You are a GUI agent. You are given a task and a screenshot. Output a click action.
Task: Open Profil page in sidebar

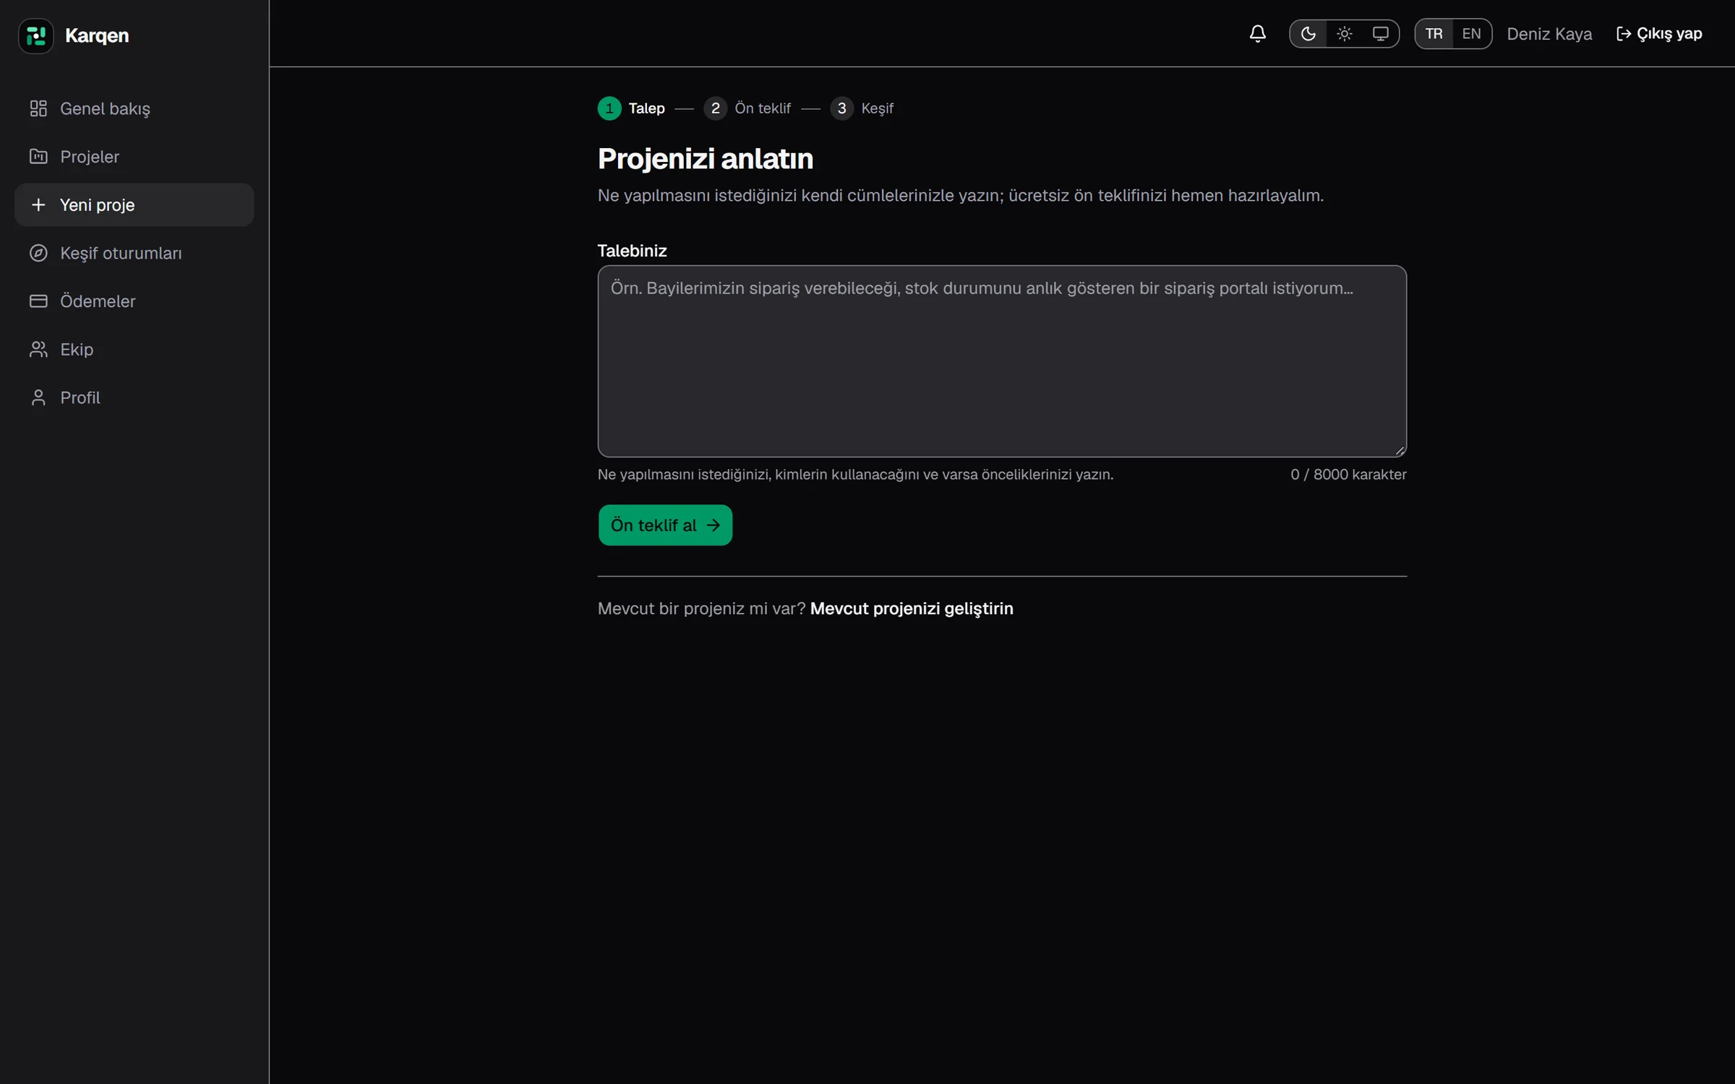point(134,397)
